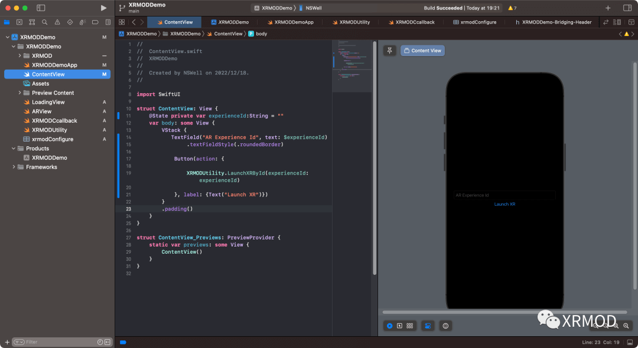This screenshot has width=638, height=348.
Task: Open the editor options menu
Action: [x=617, y=22]
